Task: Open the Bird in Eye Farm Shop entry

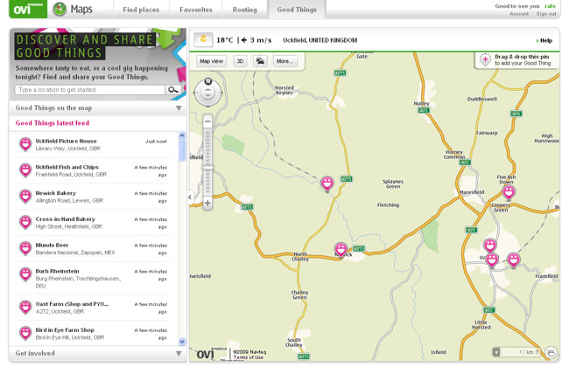Action: (94, 334)
